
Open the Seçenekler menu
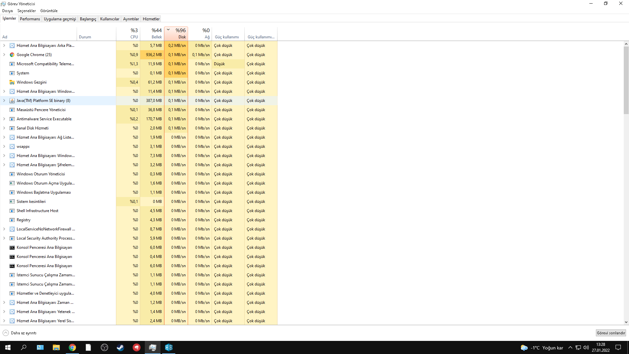[x=27, y=11]
